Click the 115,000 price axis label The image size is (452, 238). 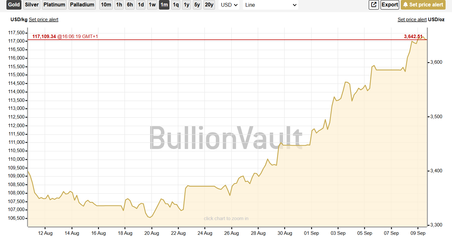(x=16, y=75)
